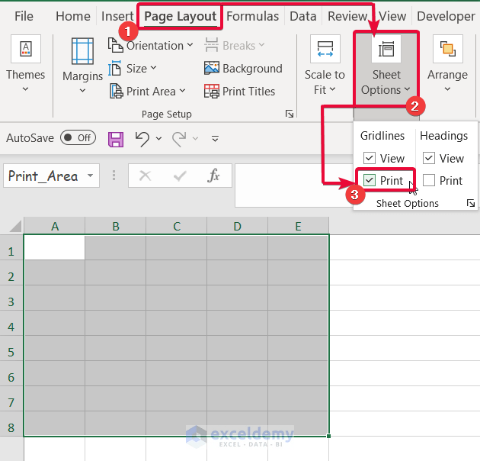
Task: Click the Size page icon
Action: pyautogui.click(x=115, y=68)
